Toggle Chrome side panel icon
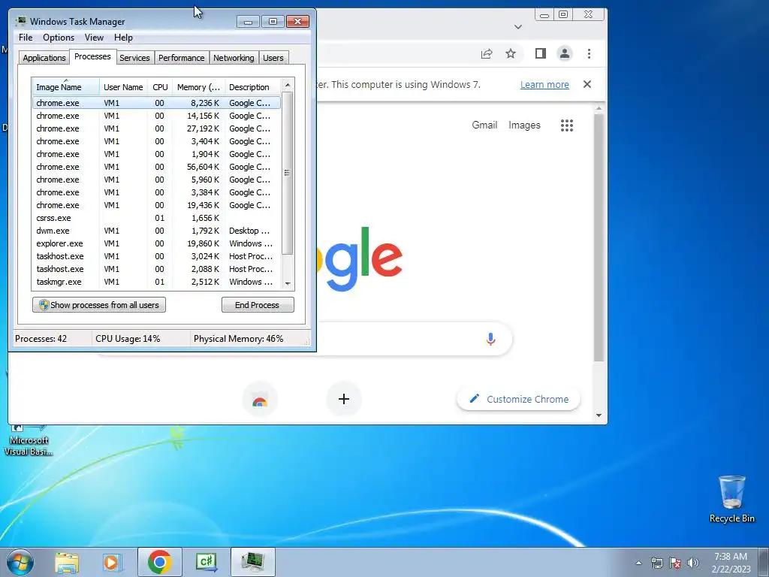The height and width of the screenshot is (577, 769). [x=541, y=53]
